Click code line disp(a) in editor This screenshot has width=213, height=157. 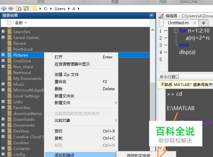tap(187, 52)
